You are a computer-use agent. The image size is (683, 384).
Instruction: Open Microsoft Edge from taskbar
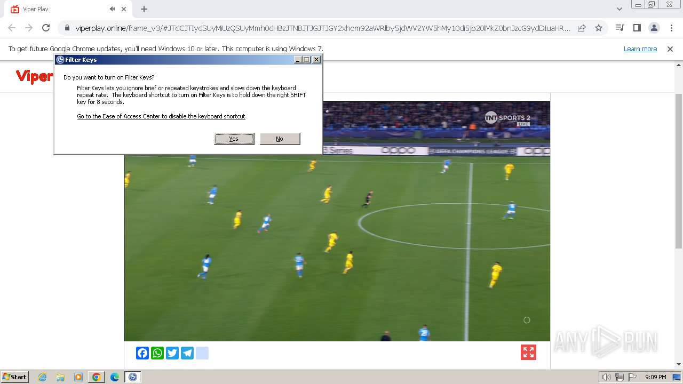(x=115, y=377)
